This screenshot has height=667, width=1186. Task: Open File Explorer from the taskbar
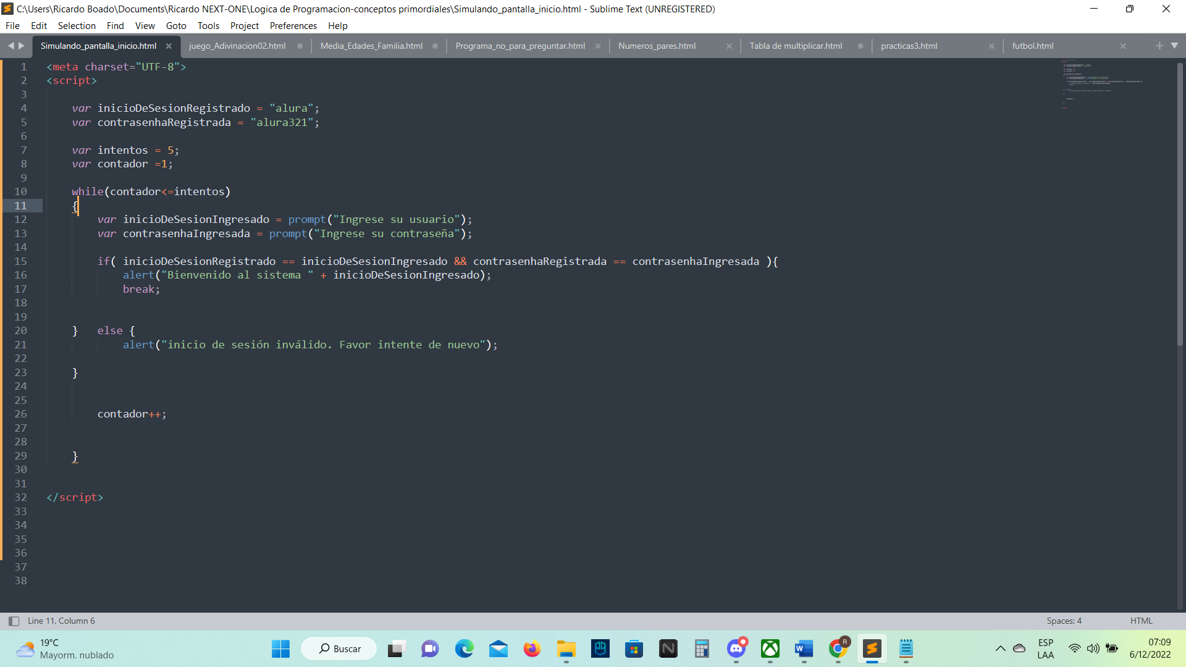pos(566,648)
